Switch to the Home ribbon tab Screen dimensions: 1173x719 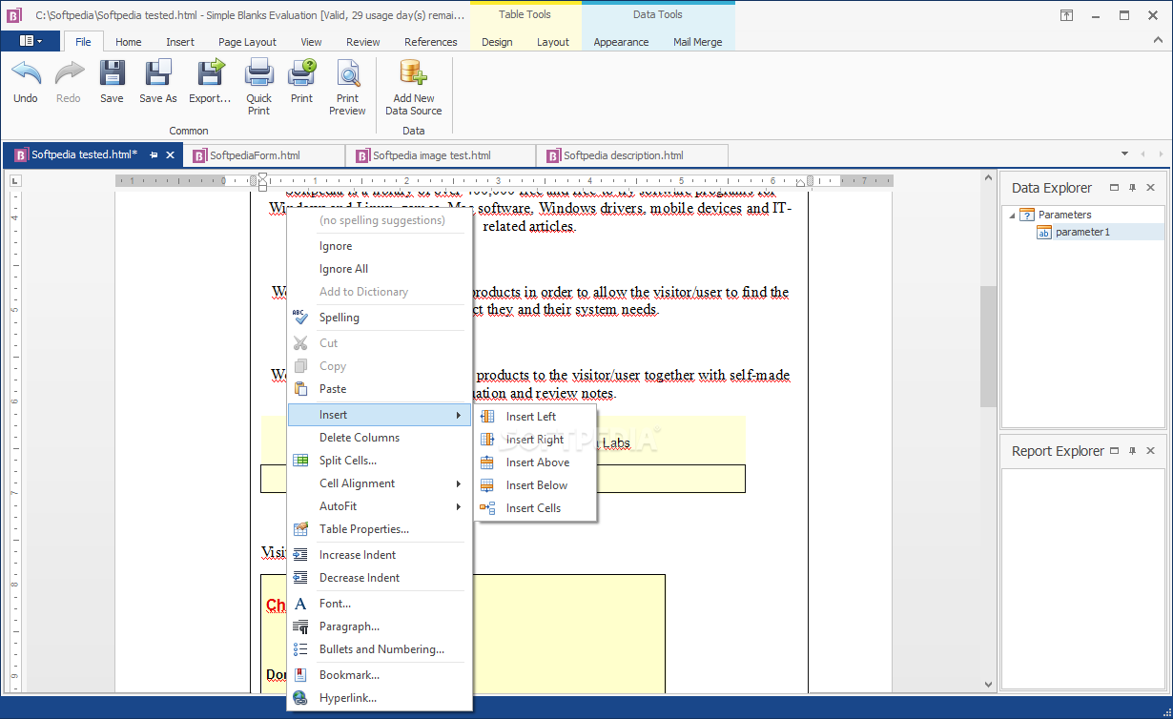click(129, 42)
